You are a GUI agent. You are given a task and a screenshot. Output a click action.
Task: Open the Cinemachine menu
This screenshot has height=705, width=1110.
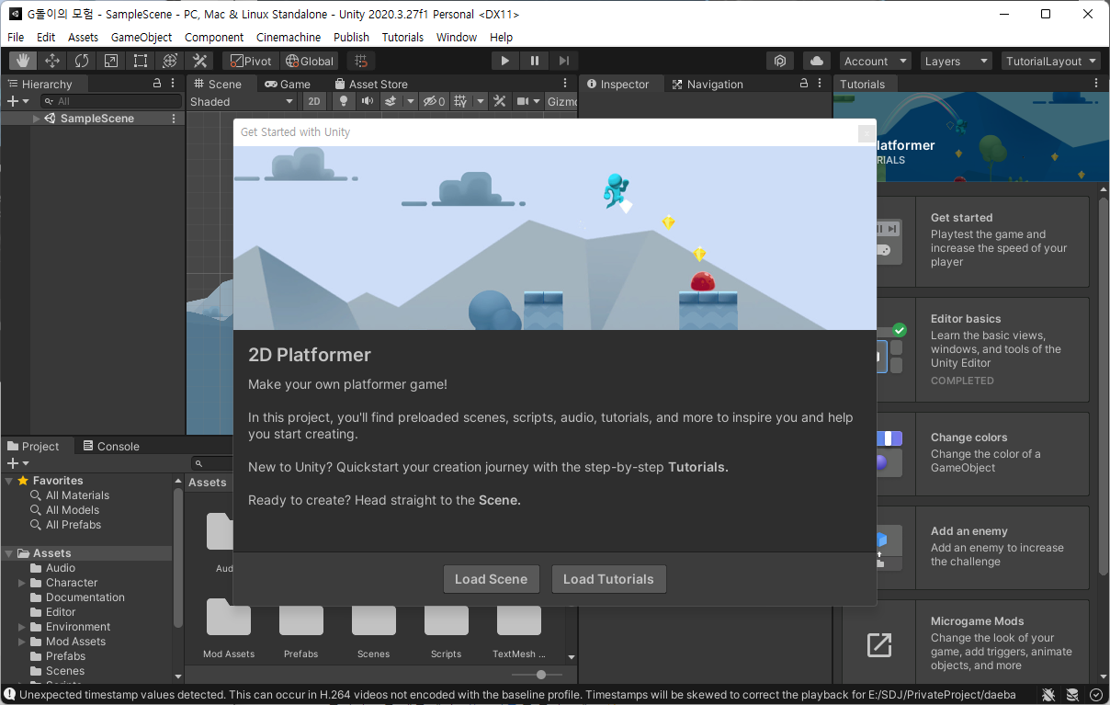click(289, 37)
